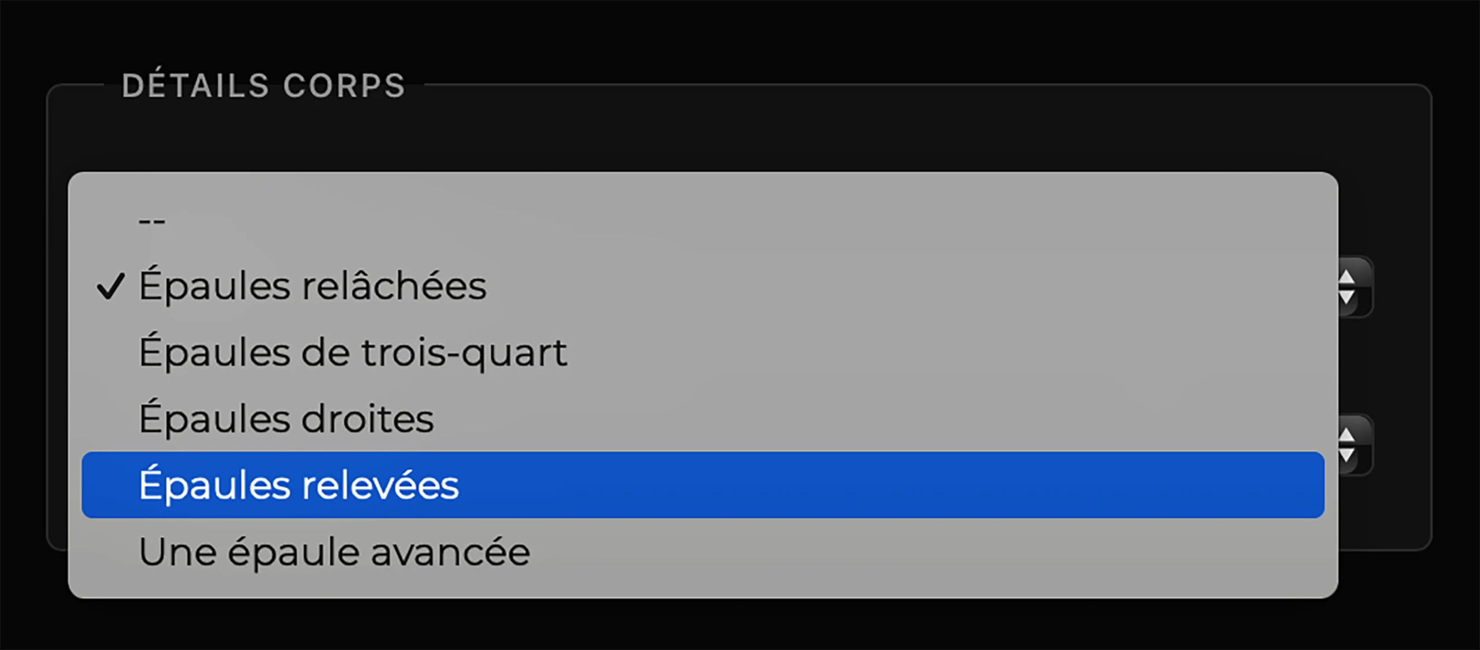The image size is (1480, 650).
Task: Click down arrow on upper select stepper
Action: click(1347, 297)
